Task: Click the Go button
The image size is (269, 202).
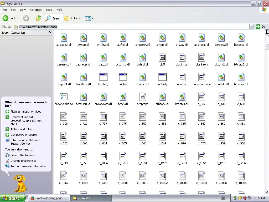Action: click(x=260, y=27)
